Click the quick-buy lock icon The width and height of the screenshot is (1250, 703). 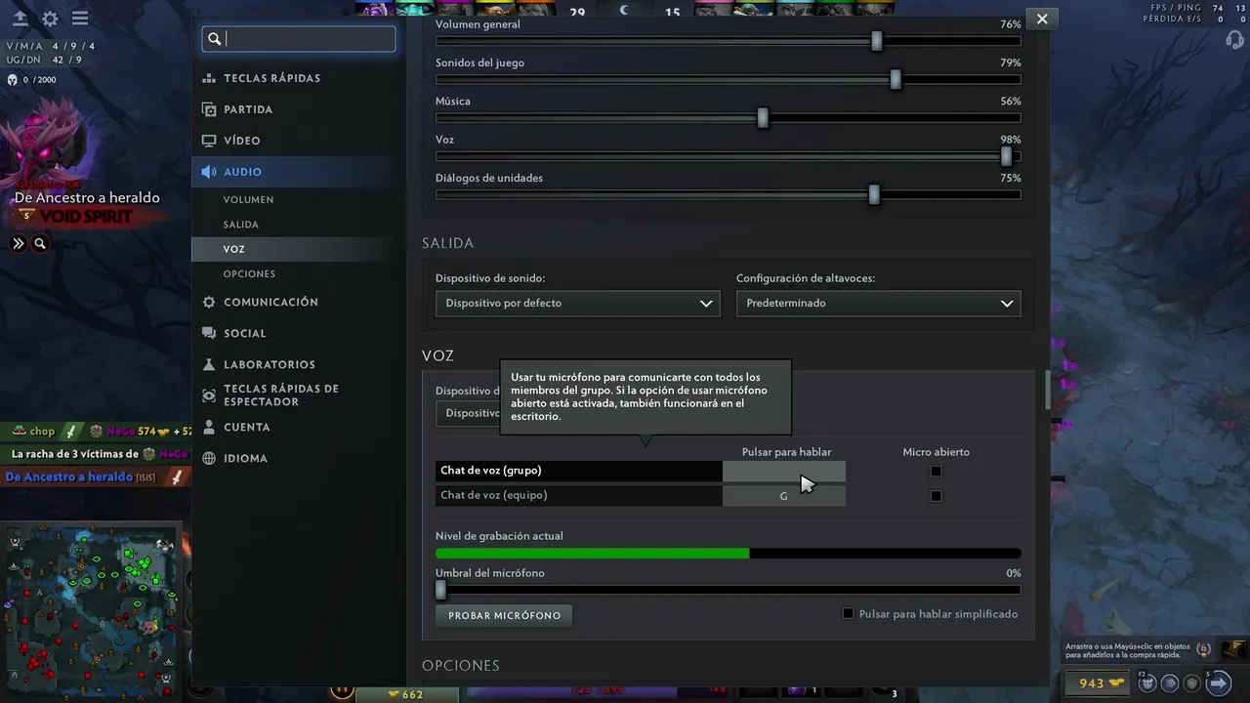coord(1204,649)
